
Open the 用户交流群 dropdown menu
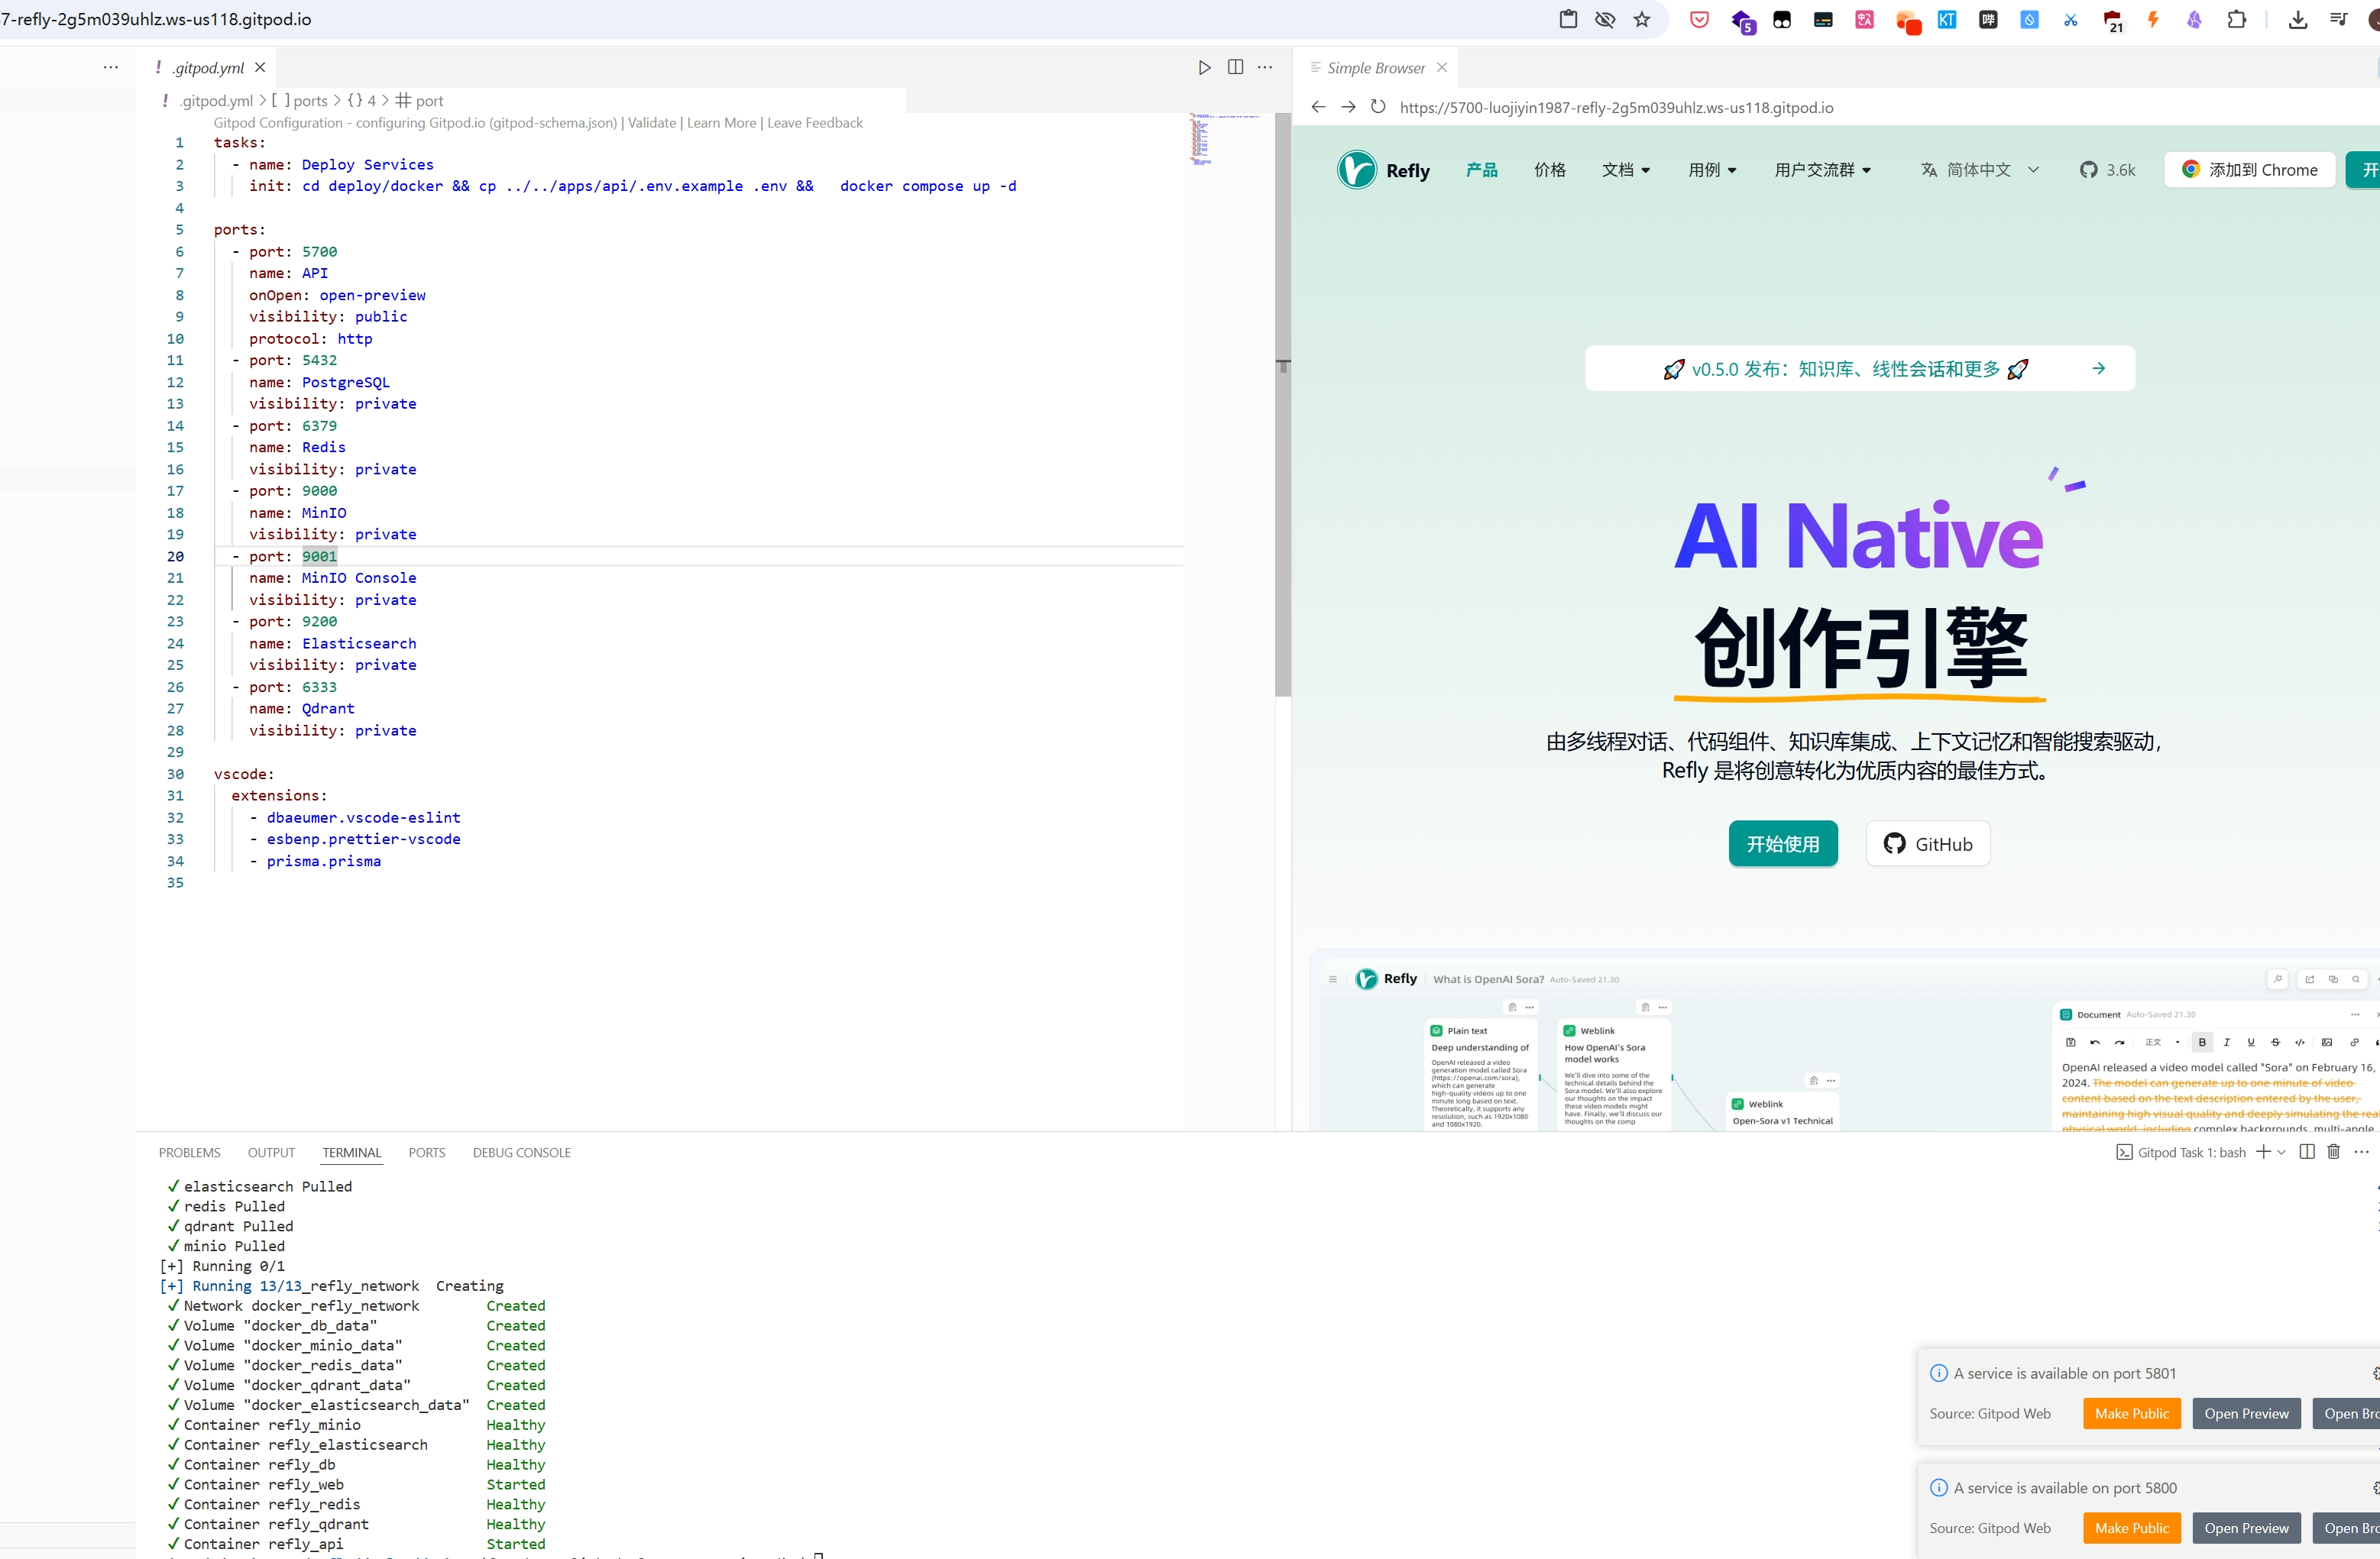pyautogui.click(x=1822, y=170)
